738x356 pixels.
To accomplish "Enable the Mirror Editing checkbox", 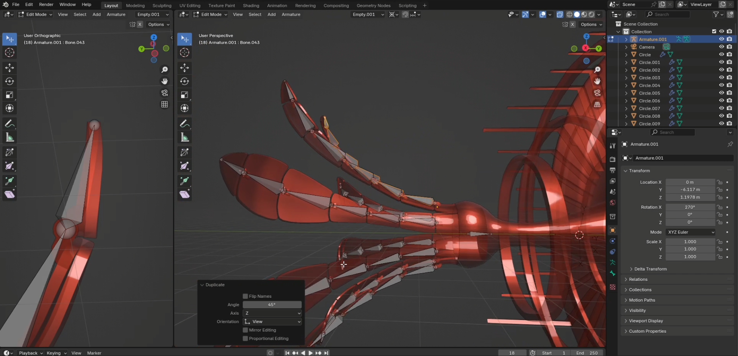I will tap(245, 330).
